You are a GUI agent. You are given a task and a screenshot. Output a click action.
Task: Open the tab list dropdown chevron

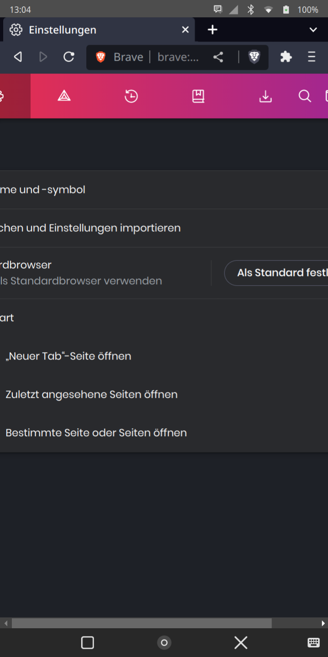[x=313, y=30]
